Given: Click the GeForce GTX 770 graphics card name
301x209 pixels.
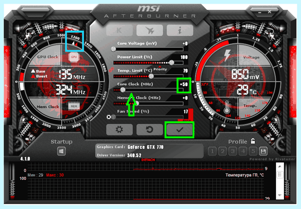Looking at the screenshot, I should (145, 147).
